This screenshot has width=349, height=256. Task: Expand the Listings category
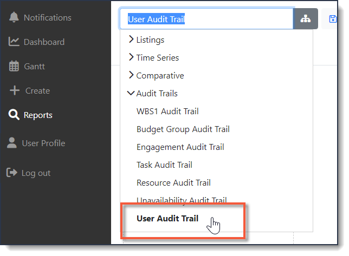tap(146, 40)
